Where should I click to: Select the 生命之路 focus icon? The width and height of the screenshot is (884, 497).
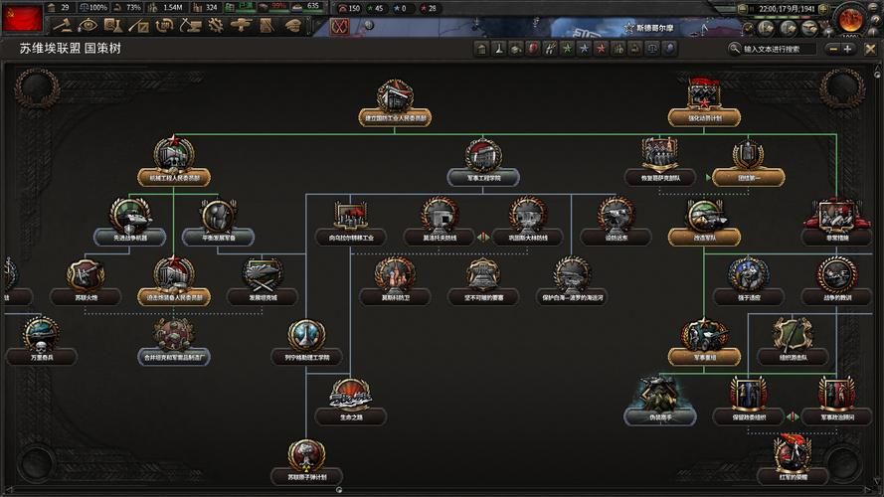point(351,395)
